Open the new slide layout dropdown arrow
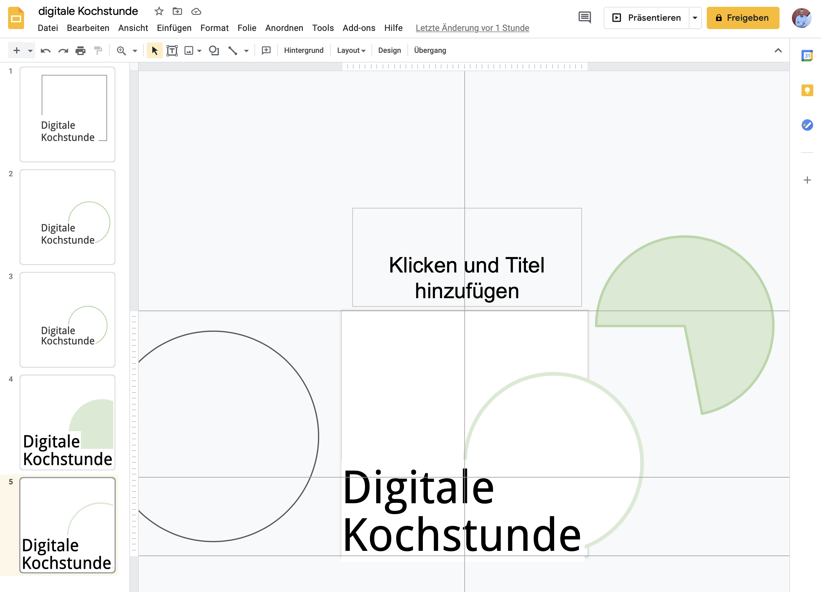The width and height of the screenshot is (821, 592). (30, 51)
